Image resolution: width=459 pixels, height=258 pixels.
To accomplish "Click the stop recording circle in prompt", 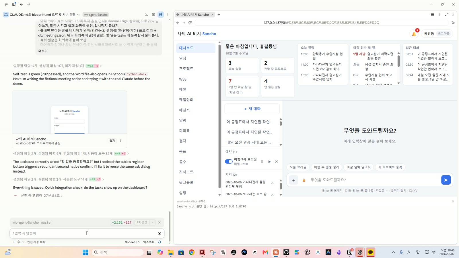I will tap(160, 233).
